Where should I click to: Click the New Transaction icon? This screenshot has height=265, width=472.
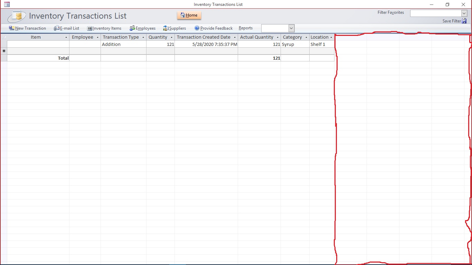[x=12, y=28]
